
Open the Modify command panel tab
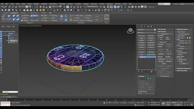(x=142, y=27)
